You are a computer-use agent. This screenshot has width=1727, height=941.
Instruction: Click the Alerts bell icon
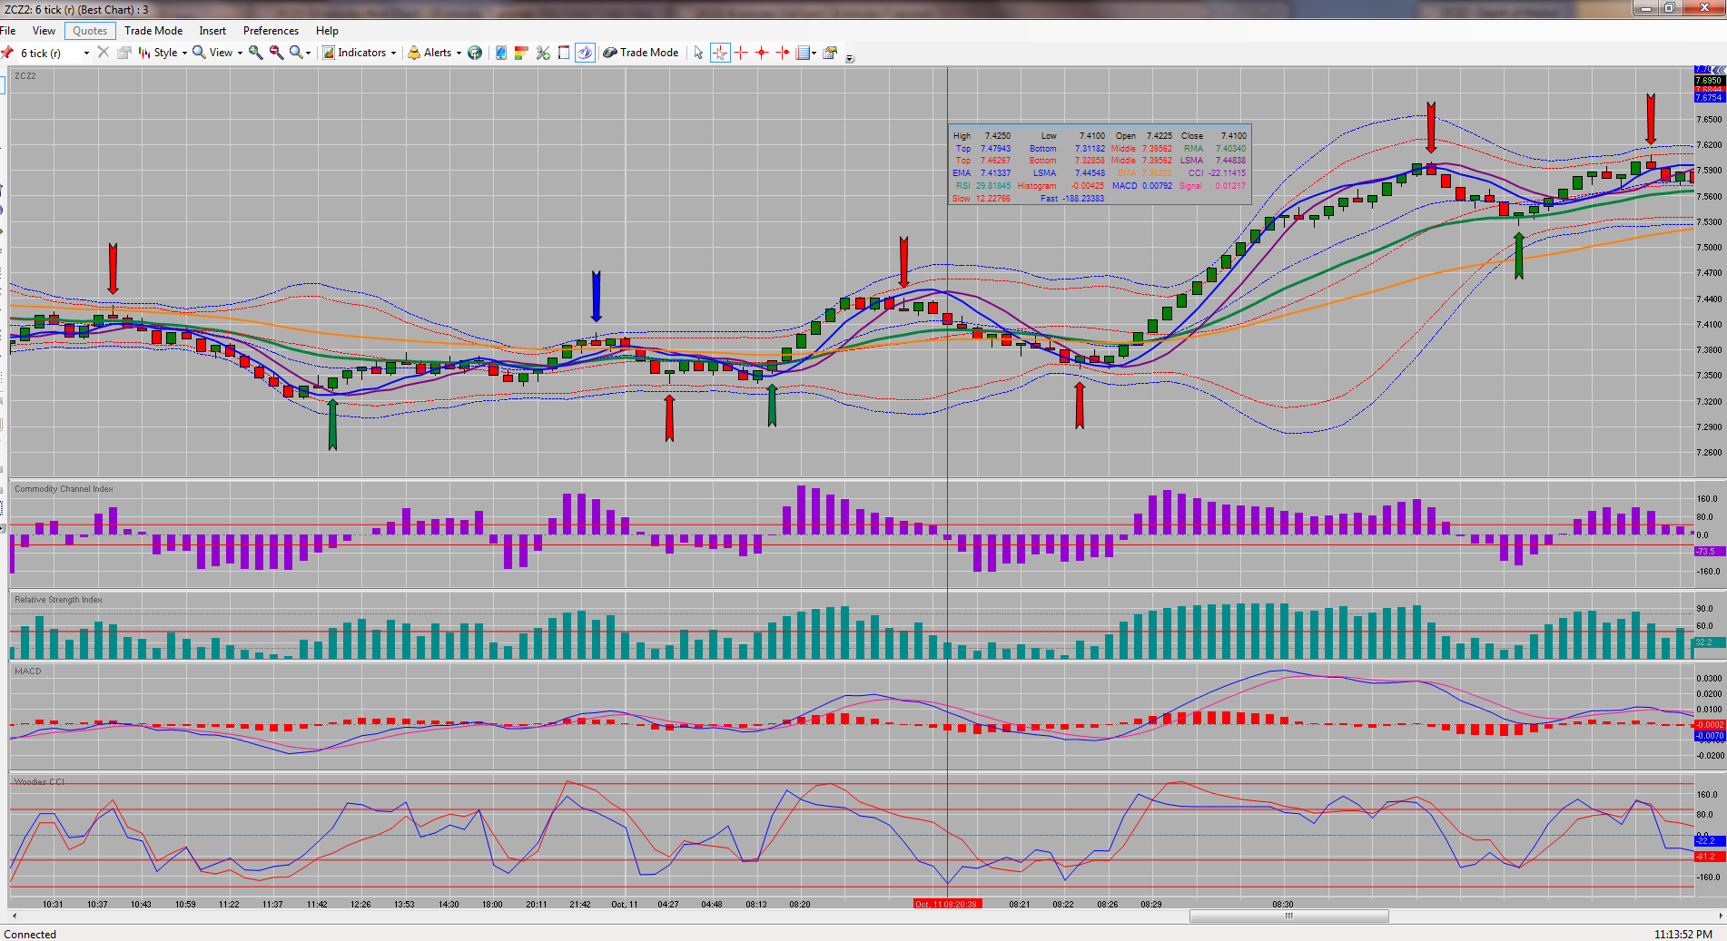414,53
